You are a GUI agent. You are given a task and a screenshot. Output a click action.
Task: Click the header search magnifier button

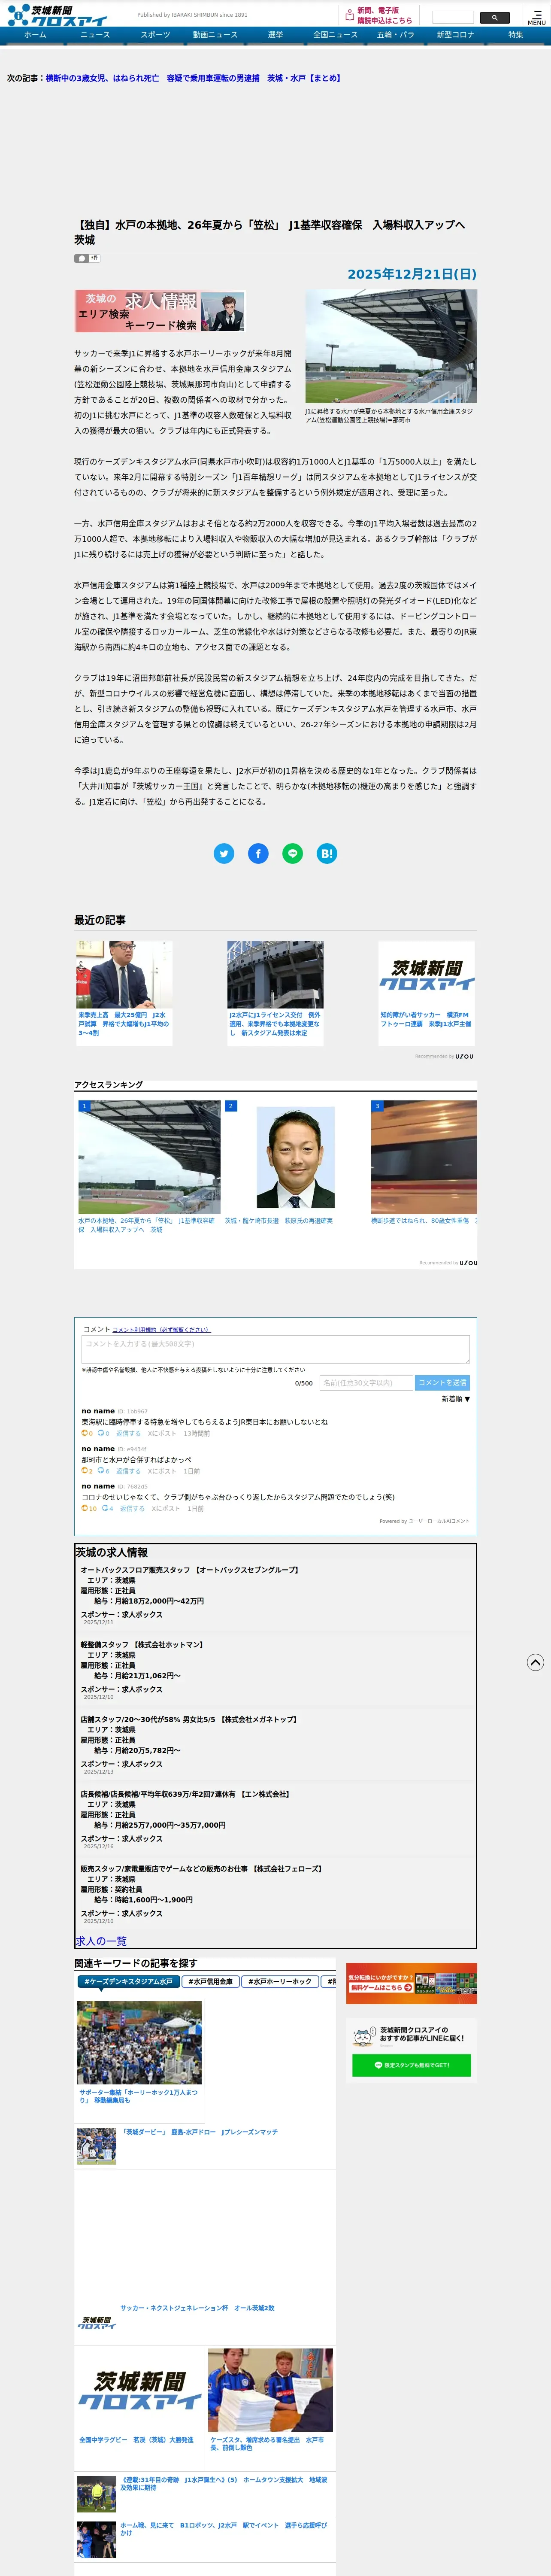click(x=495, y=18)
